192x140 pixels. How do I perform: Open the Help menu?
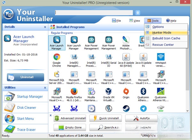(x=171, y=21)
